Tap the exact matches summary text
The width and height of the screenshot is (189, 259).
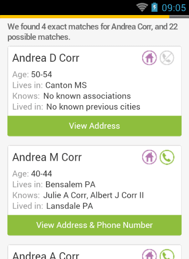92,32
